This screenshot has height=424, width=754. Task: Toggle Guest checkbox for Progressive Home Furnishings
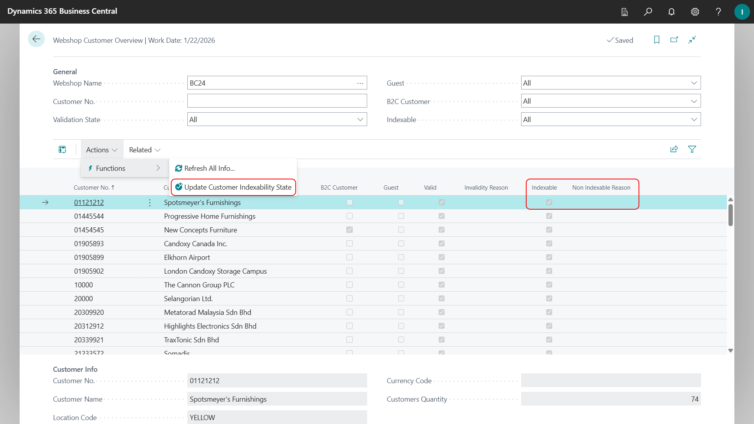pos(401,216)
